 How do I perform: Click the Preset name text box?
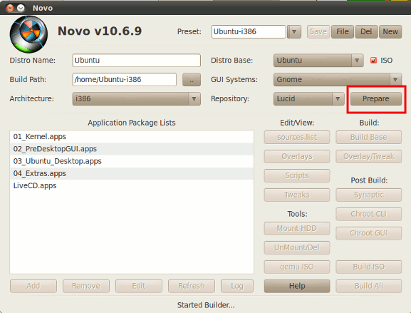point(249,32)
